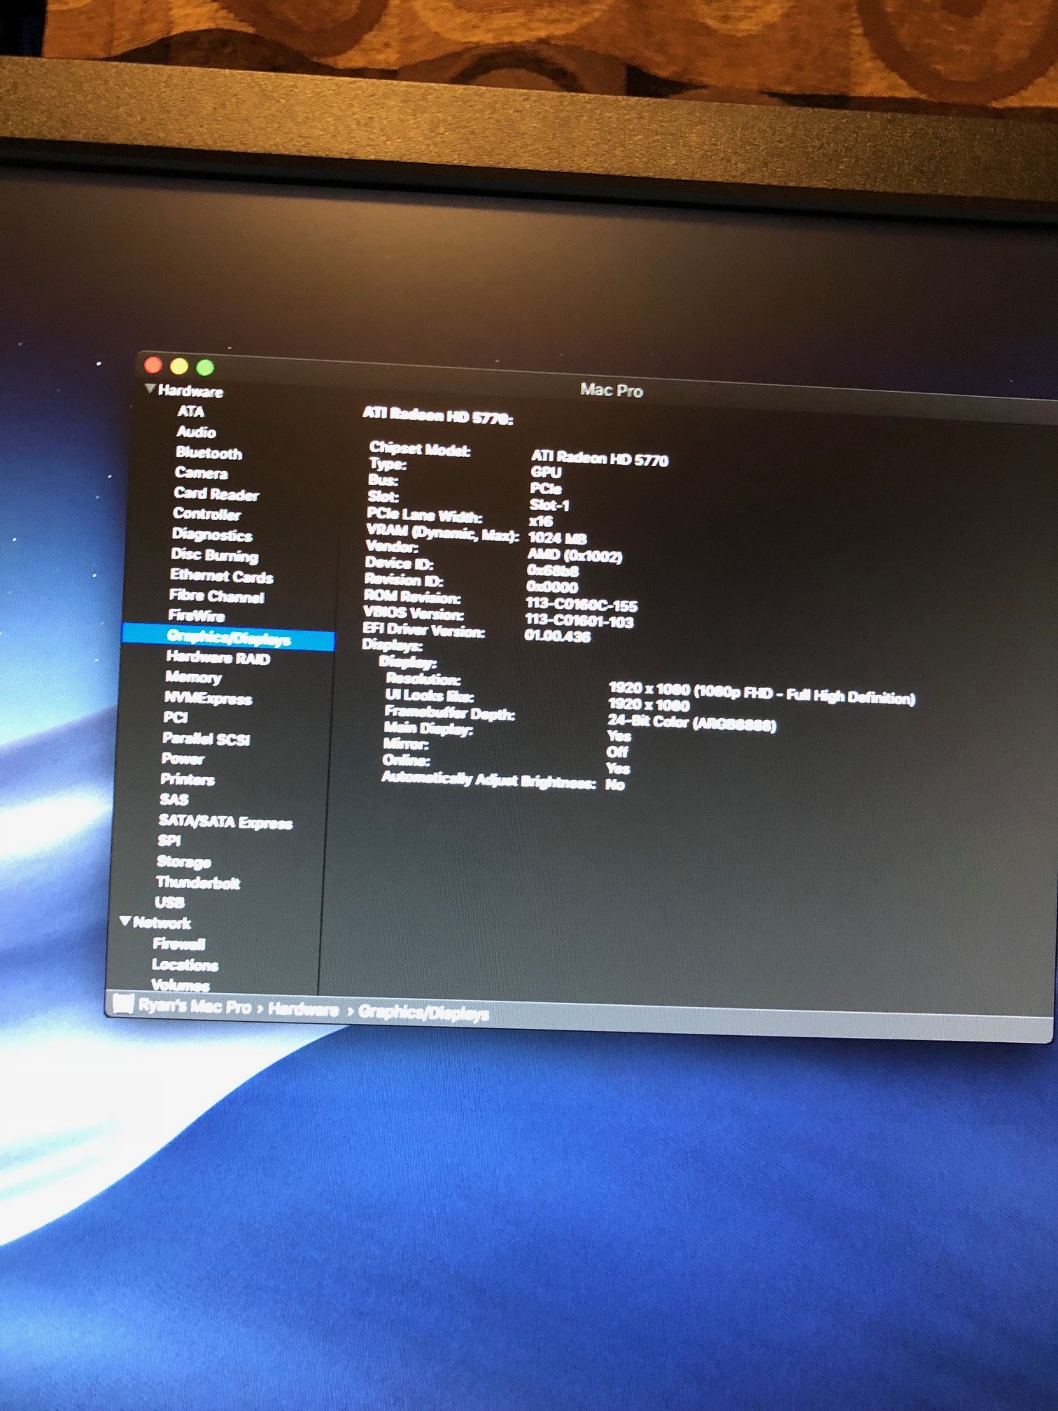The width and height of the screenshot is (1058, 1411).
Task: Click the VRAM value 1024 MB
Action: point(557,538)
